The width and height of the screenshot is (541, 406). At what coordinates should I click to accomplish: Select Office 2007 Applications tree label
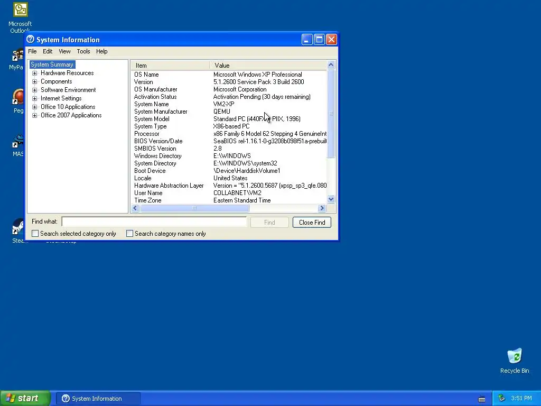(x=71, y=115)
